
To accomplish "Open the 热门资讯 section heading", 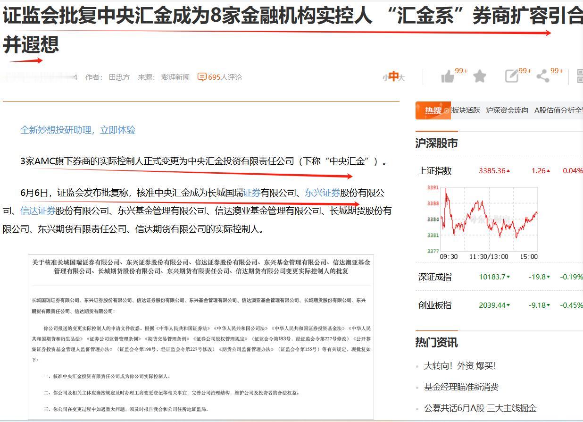I will pos(436,342).
